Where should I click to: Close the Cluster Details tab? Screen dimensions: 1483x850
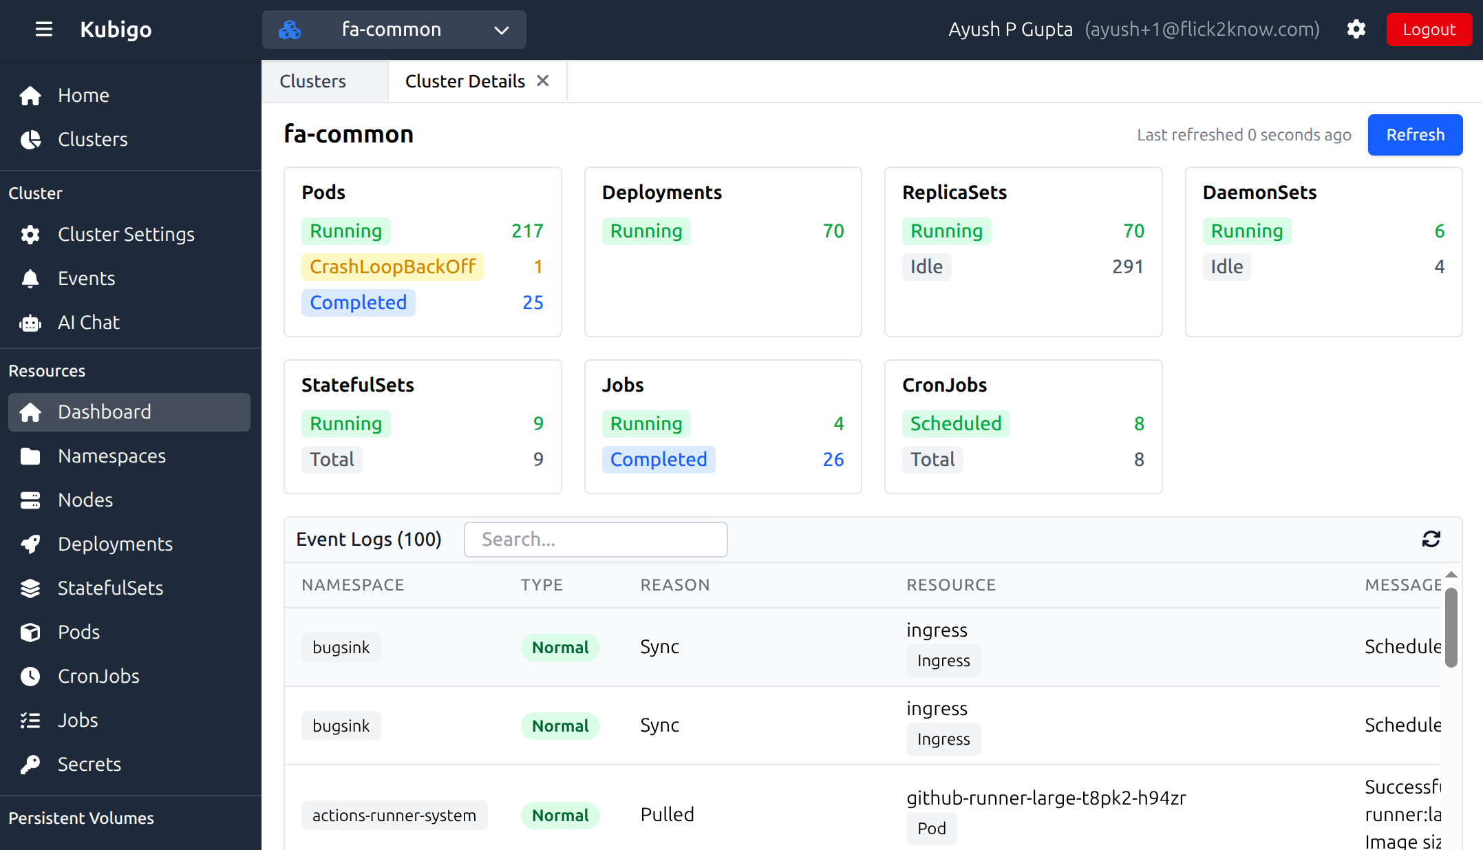tap(543, 81)
